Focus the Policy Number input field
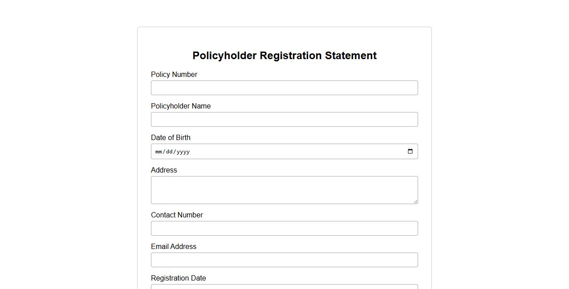This screenshot has width=569, height=289. tap(284, 88)
